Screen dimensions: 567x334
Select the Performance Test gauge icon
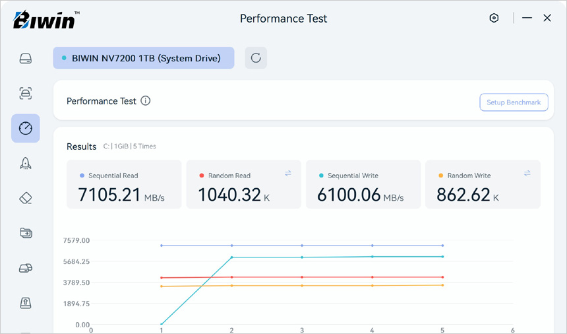tap(25, 128)
